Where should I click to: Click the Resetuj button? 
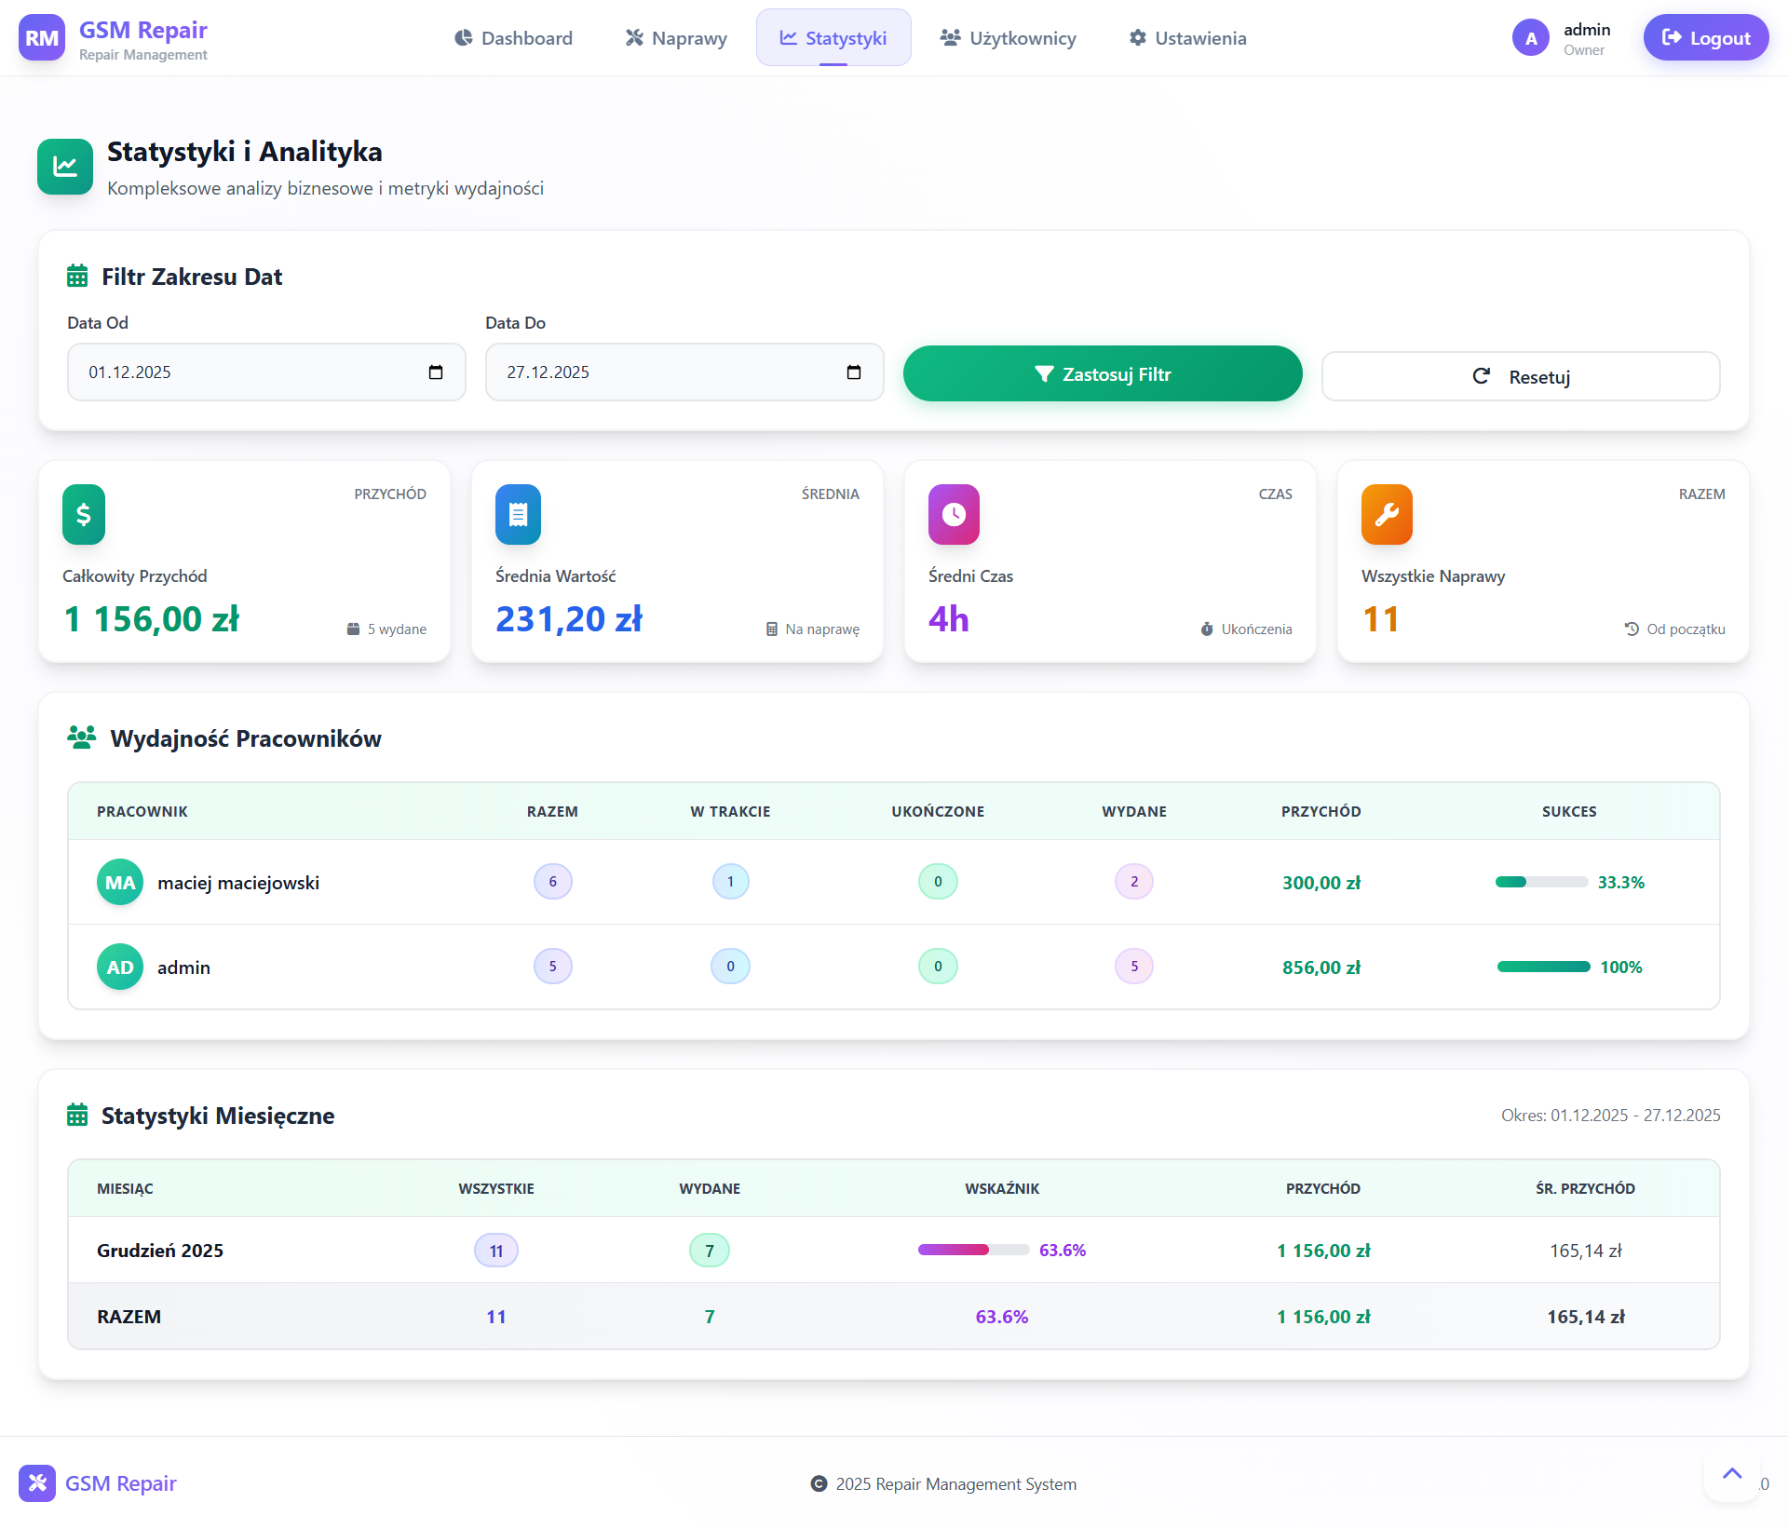tap(1521, 376)
